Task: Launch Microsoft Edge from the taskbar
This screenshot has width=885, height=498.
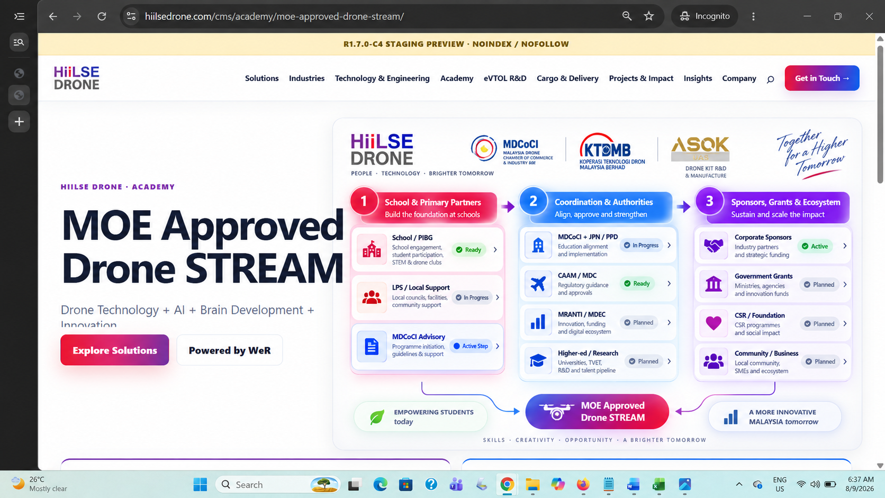Action: point(380,484)
